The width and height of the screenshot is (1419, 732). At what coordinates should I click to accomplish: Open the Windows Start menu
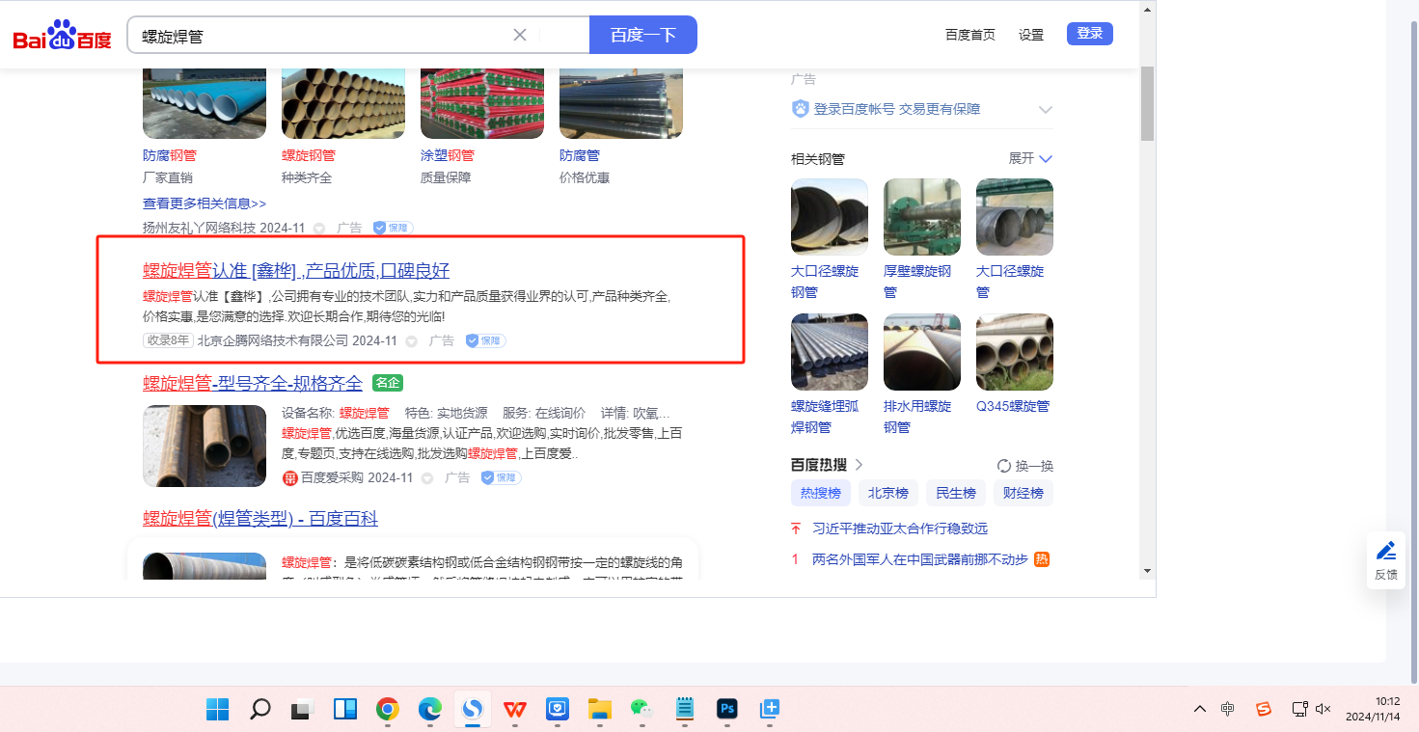pyautogui.click(x=218, y=710)
